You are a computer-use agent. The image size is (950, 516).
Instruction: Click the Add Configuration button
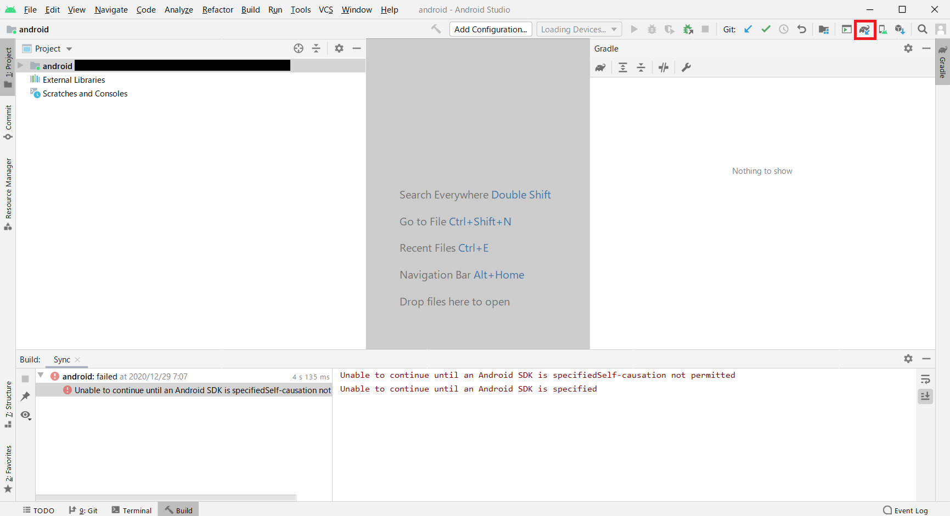pyautogui.click(x=491, y=29)
